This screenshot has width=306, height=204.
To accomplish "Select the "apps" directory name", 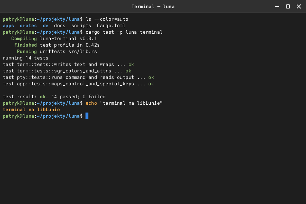I will pos(8,26).
